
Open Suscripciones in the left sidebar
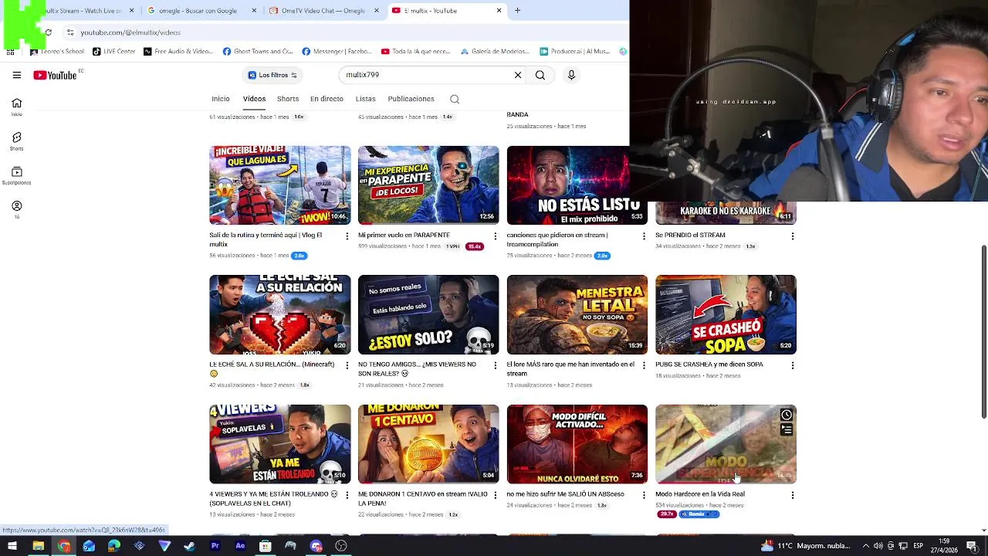click(x=16, y=175)
